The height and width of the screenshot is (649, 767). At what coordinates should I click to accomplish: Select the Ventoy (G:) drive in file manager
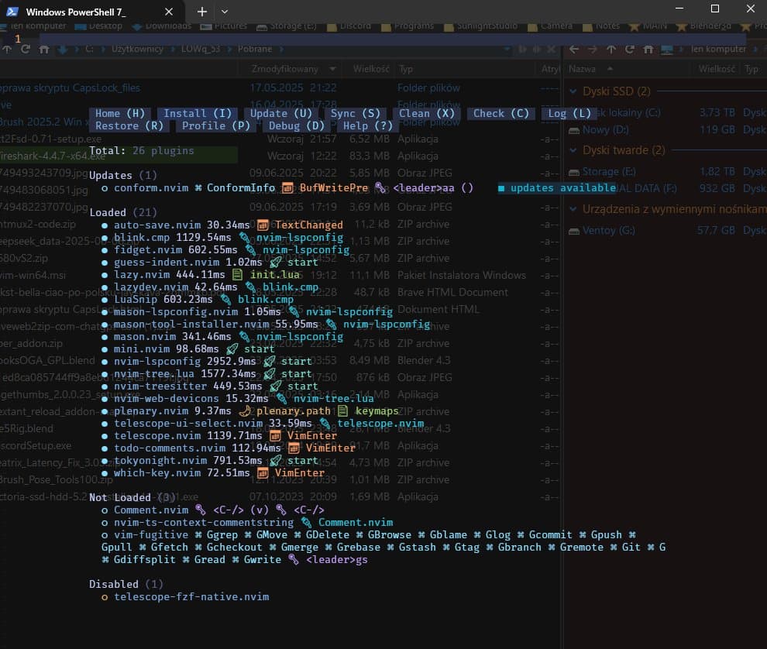tap(608, 230)
